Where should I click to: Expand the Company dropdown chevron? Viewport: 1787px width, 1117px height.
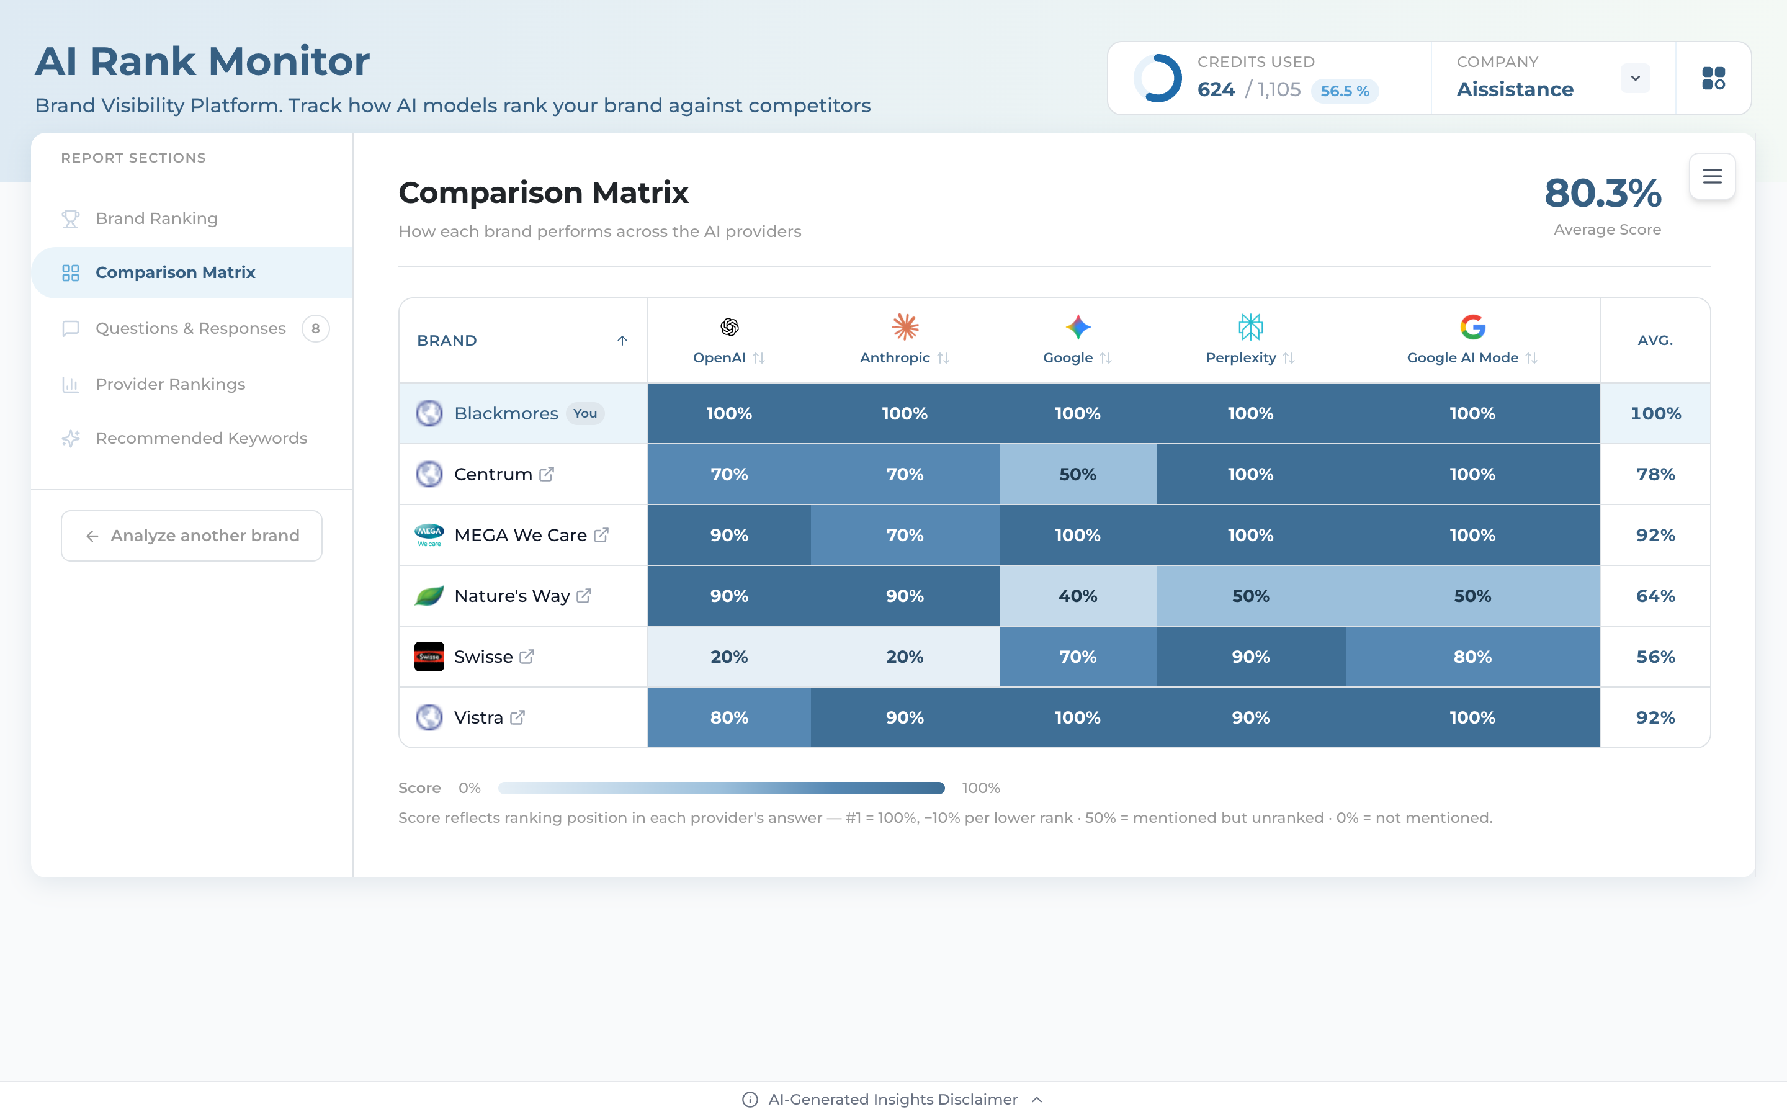coord(1635,78)
